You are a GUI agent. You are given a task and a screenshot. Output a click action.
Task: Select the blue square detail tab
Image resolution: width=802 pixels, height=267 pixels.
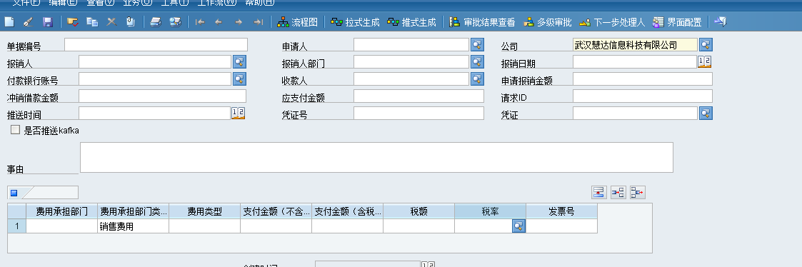pos(14,193)
